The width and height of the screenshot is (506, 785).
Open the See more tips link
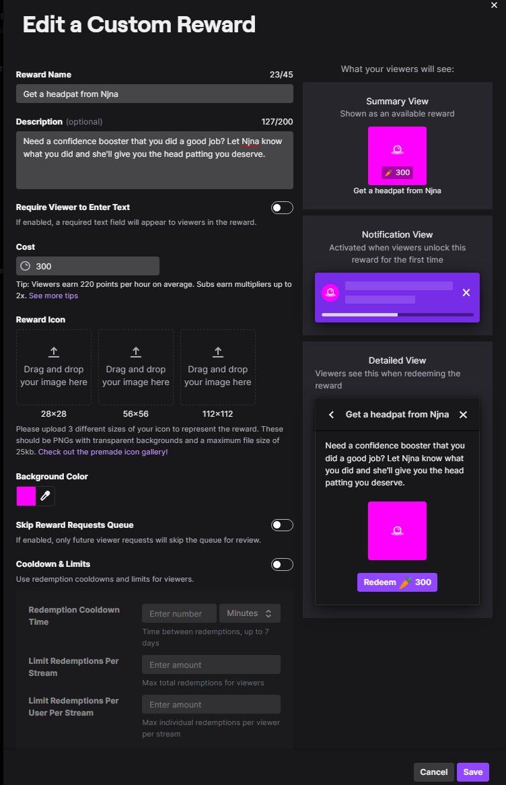coord(53,295)
